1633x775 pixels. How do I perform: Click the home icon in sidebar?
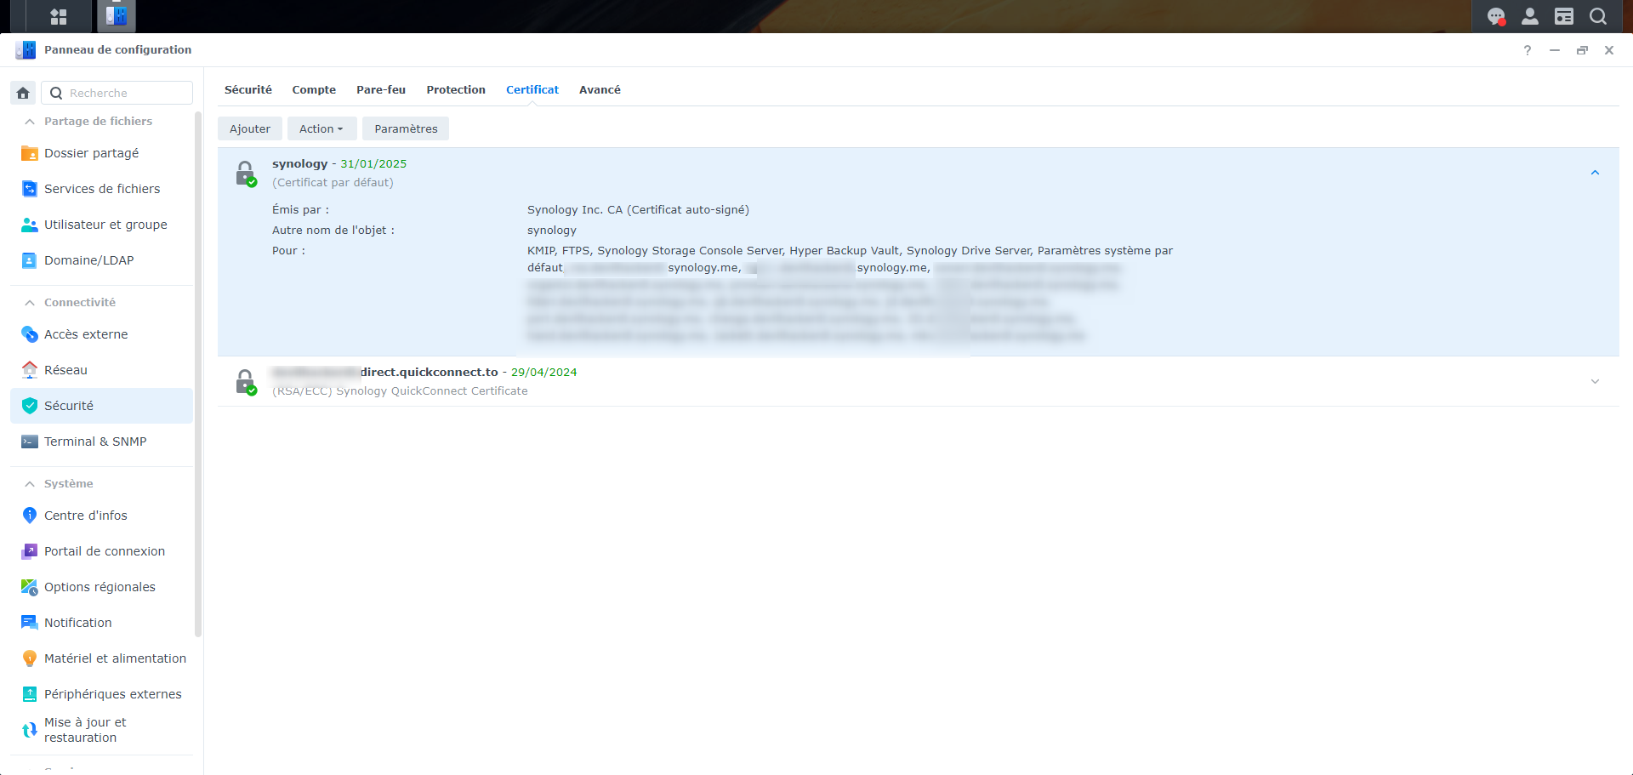tap(24, 93)
